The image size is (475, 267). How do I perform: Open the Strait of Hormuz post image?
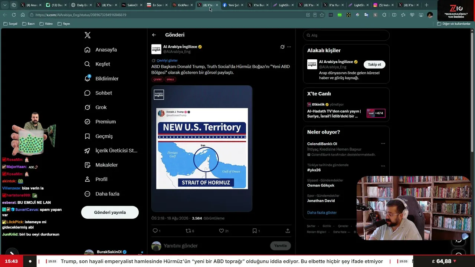(202, 148)
